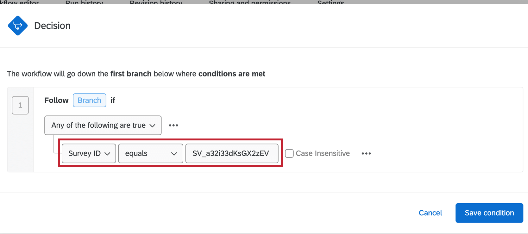Click the blue Decision diamond icon
The height and width of the screenshot is (234, 528).
coord(18,26)
